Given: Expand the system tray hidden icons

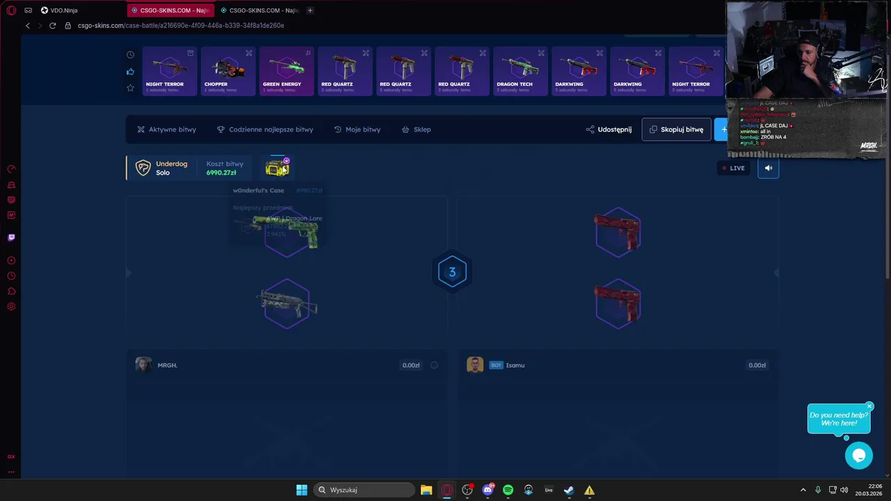Looking at the screenshot, I should click(x=803, y=490).
